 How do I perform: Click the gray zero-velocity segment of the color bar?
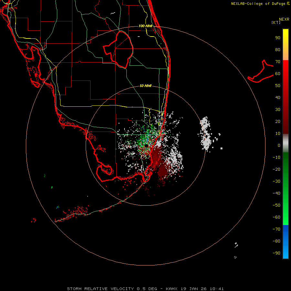click(x=286, y=143)
